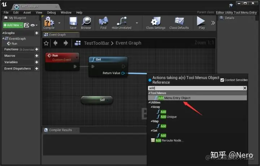The height and width of the screenshot is (166, 260).
Task: Collapse EventGraph tree node
Action: (x=3, y=39)
